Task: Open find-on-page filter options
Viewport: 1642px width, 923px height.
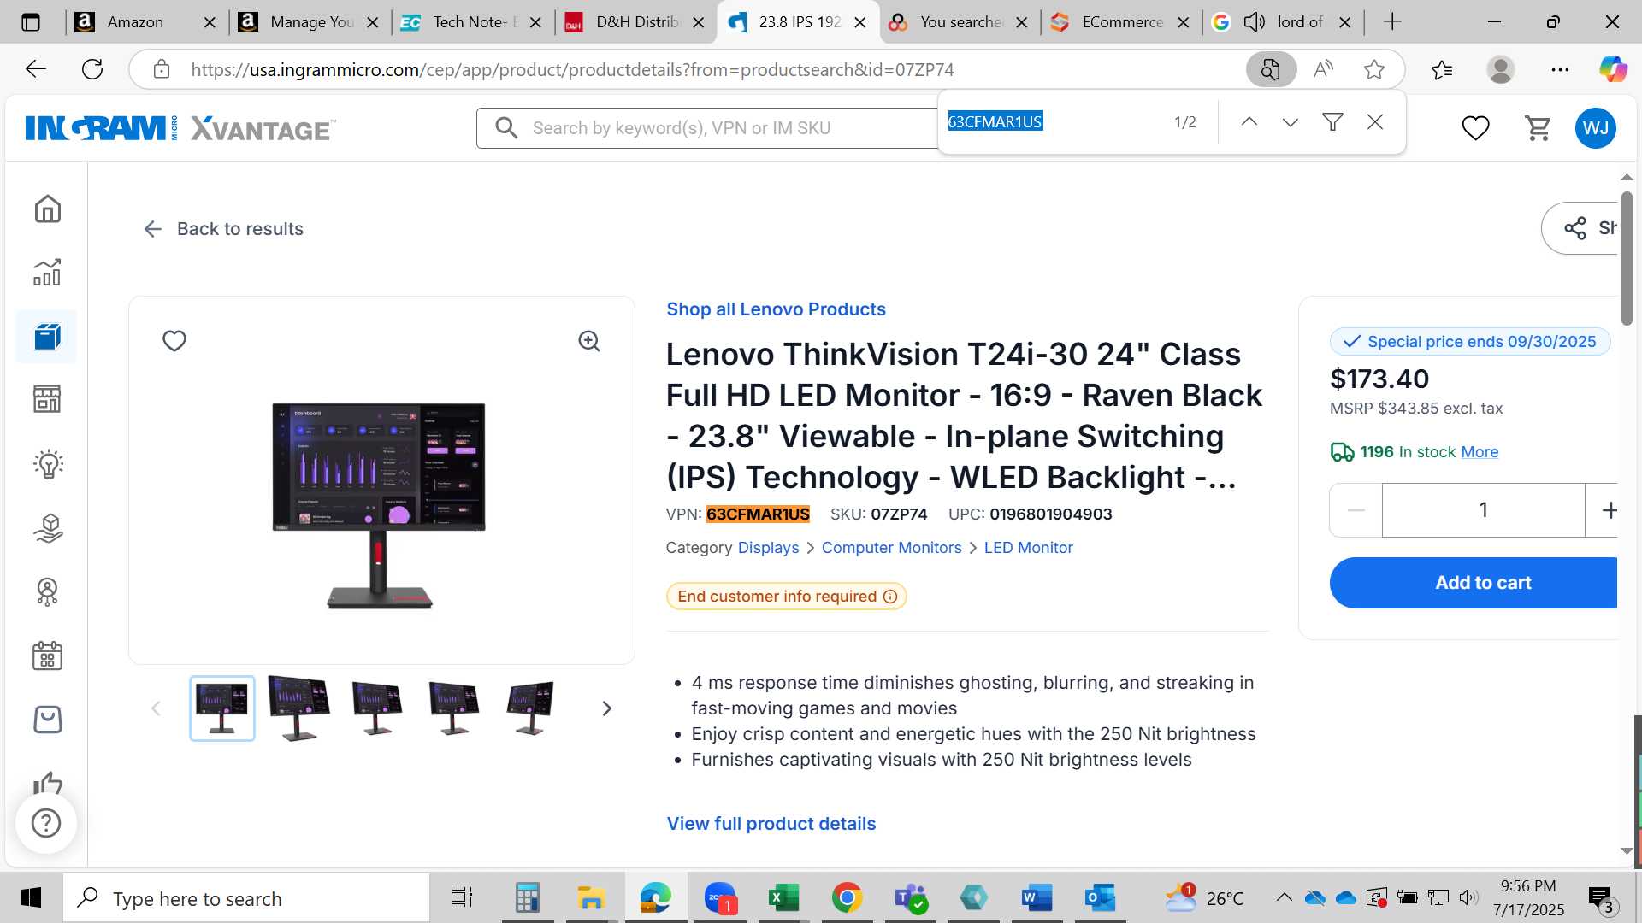Action: point(1332,122)
